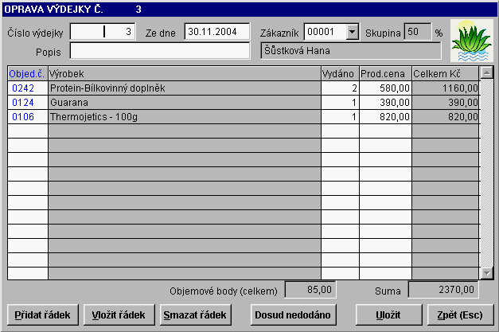Click the table scrollbar down arrow
The width and height of the screenshot is (499, 332).
tap(486, 273)
